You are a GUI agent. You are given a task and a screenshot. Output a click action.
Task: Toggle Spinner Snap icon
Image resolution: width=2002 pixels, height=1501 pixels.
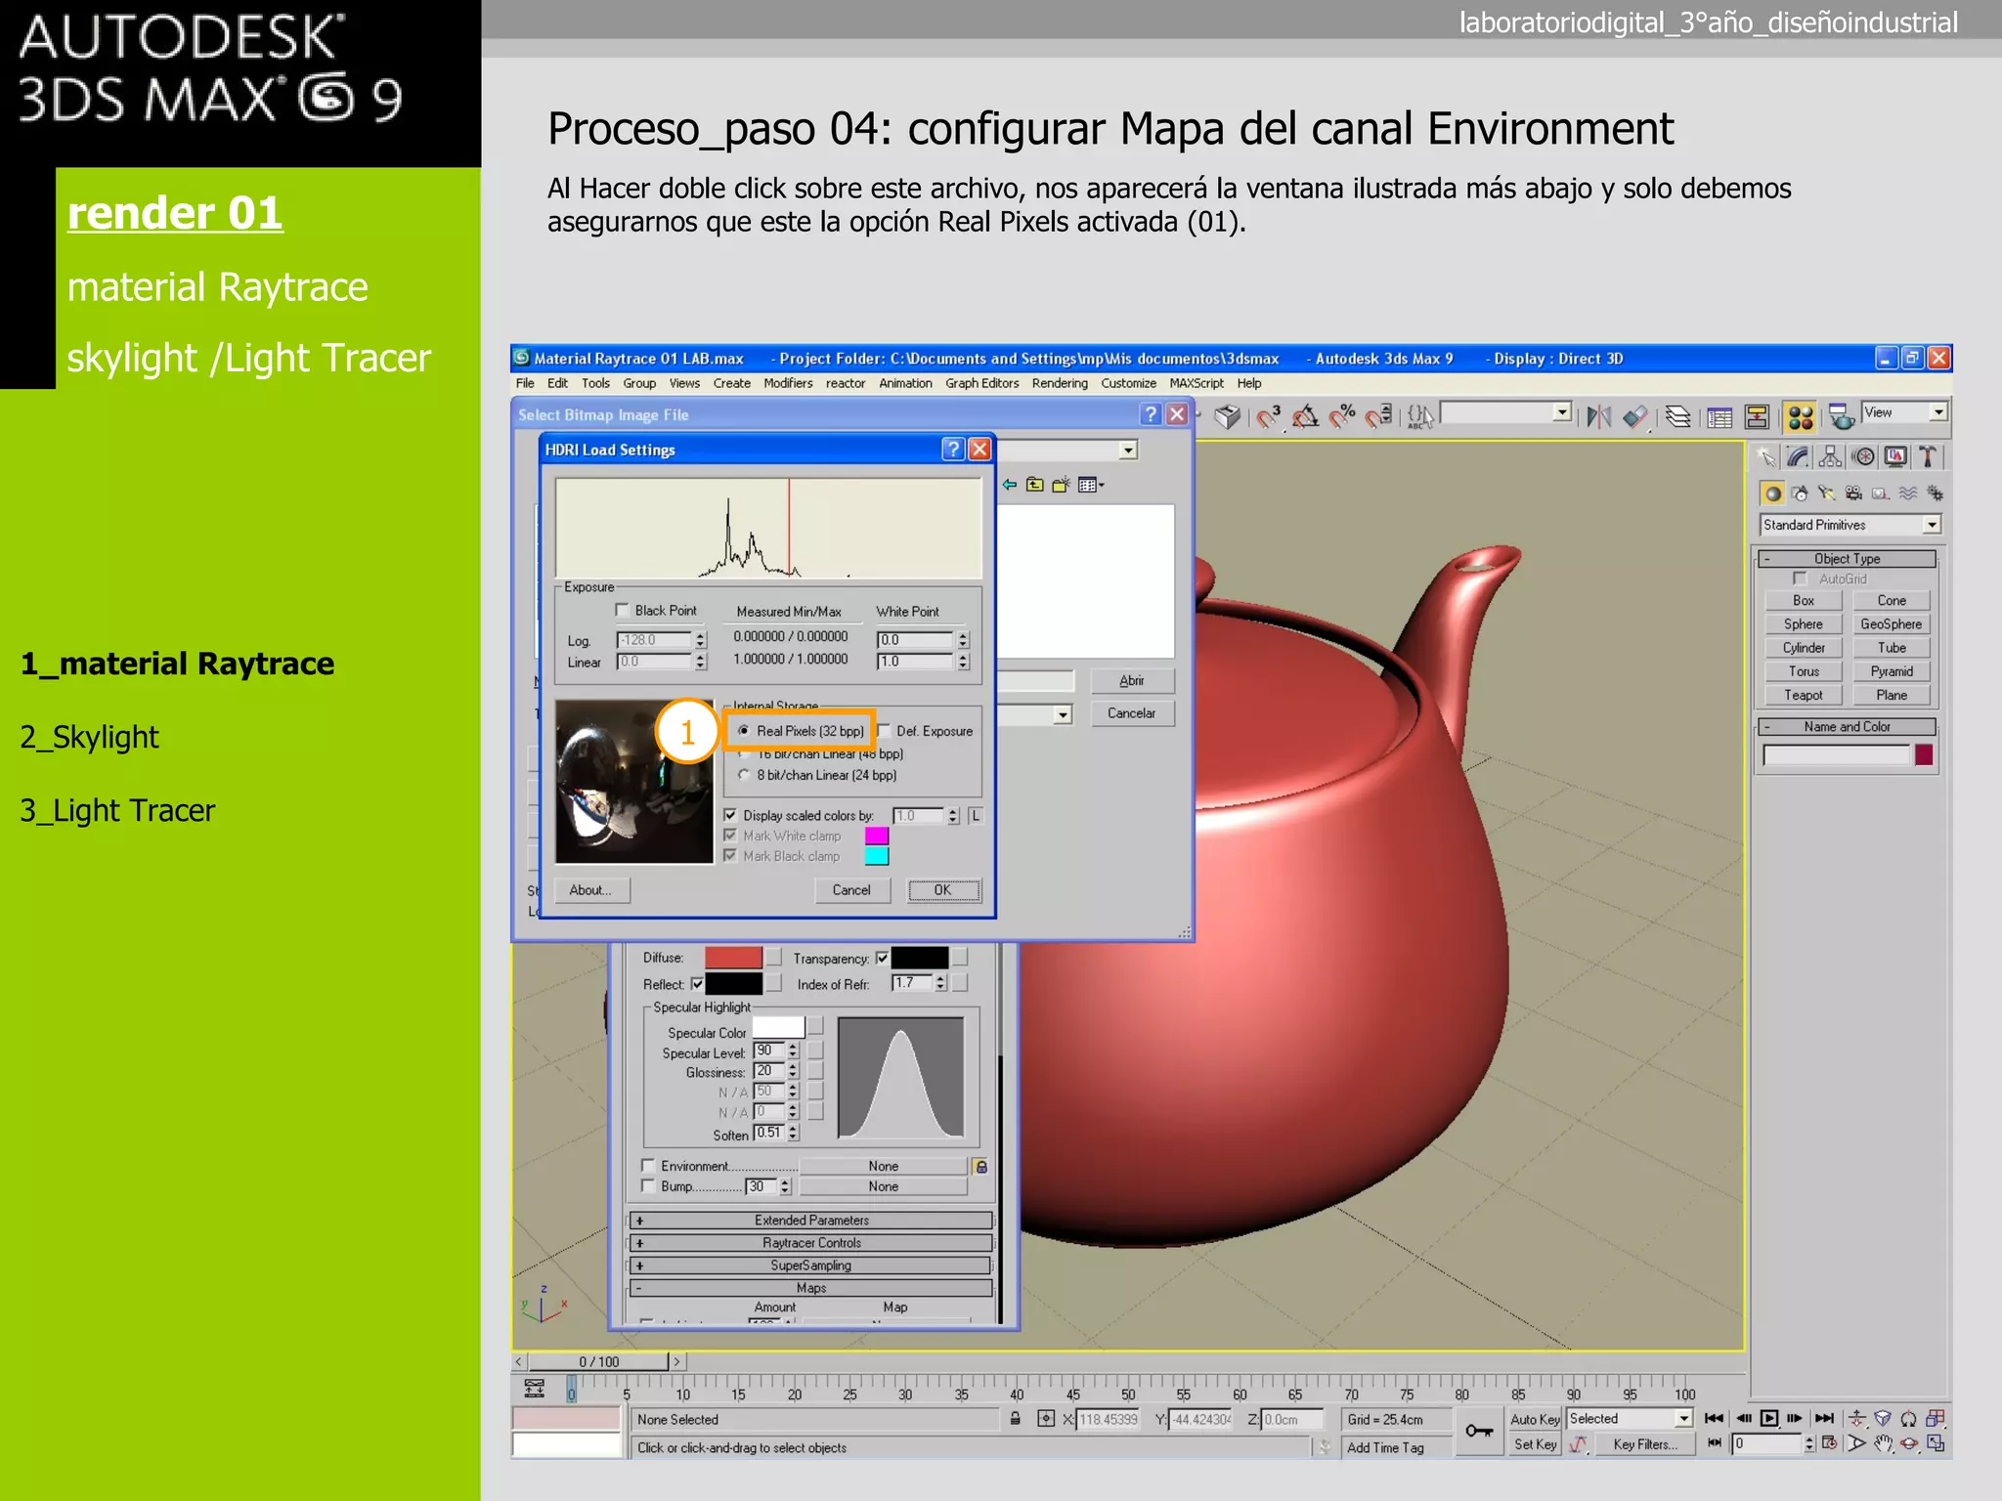point(1378,417)
